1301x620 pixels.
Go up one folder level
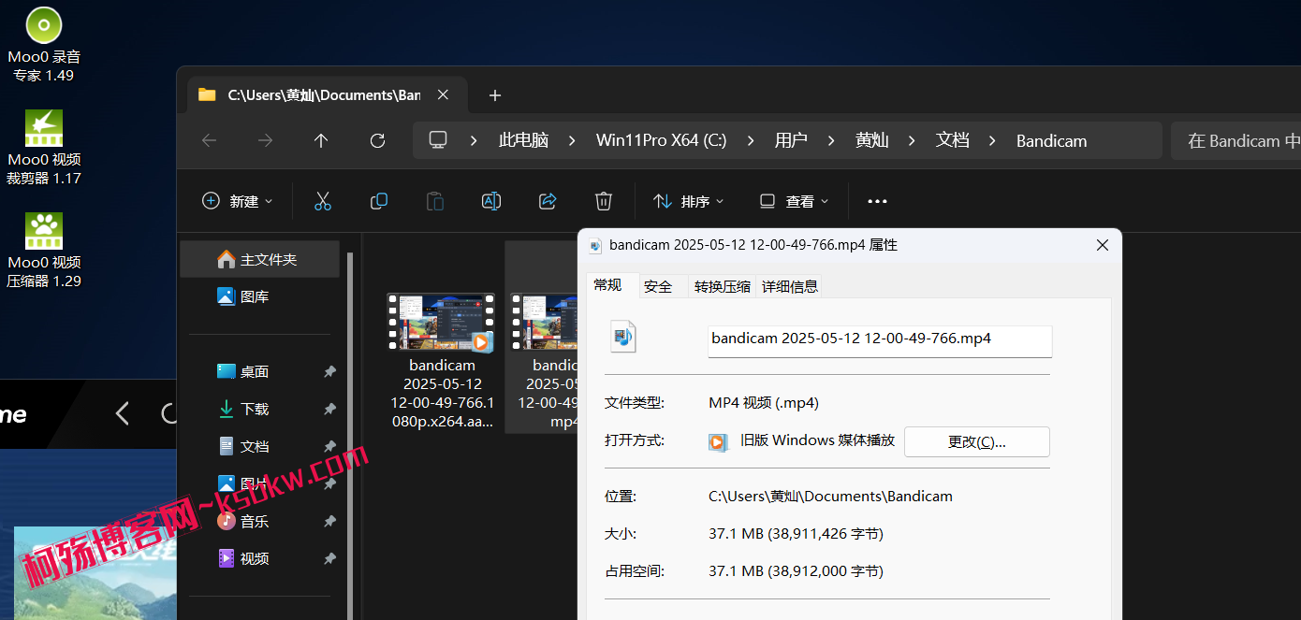click(x=321, y=140)
